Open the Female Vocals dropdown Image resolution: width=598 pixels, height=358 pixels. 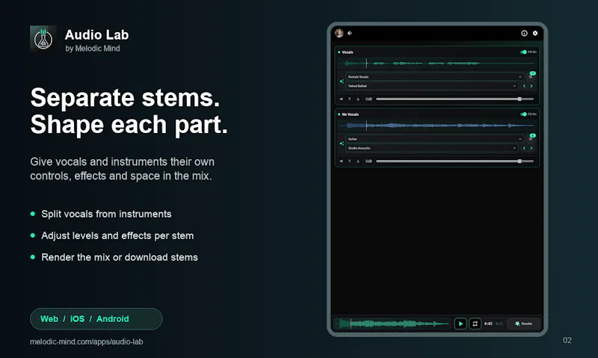[x=435, y=77]
